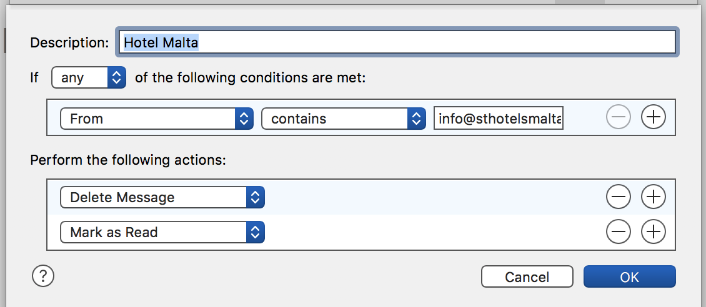
Task: Remove the From condition with minus button
Action: click(x=619, y=117)
